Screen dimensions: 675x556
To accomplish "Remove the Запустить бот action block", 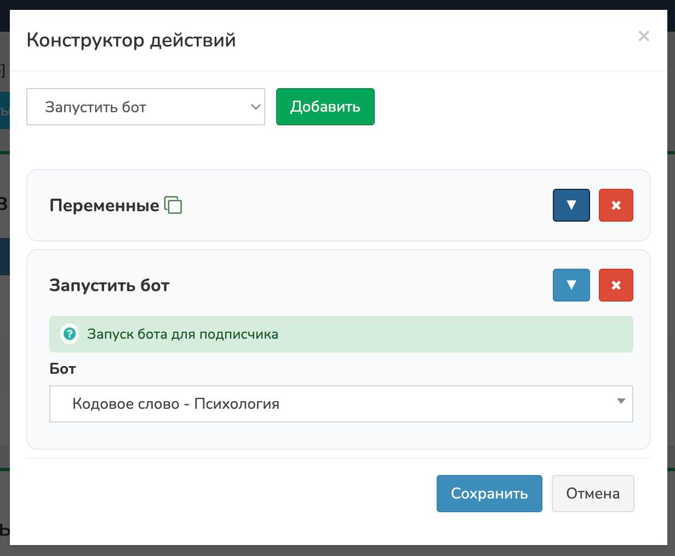I will tap(616, 285).
